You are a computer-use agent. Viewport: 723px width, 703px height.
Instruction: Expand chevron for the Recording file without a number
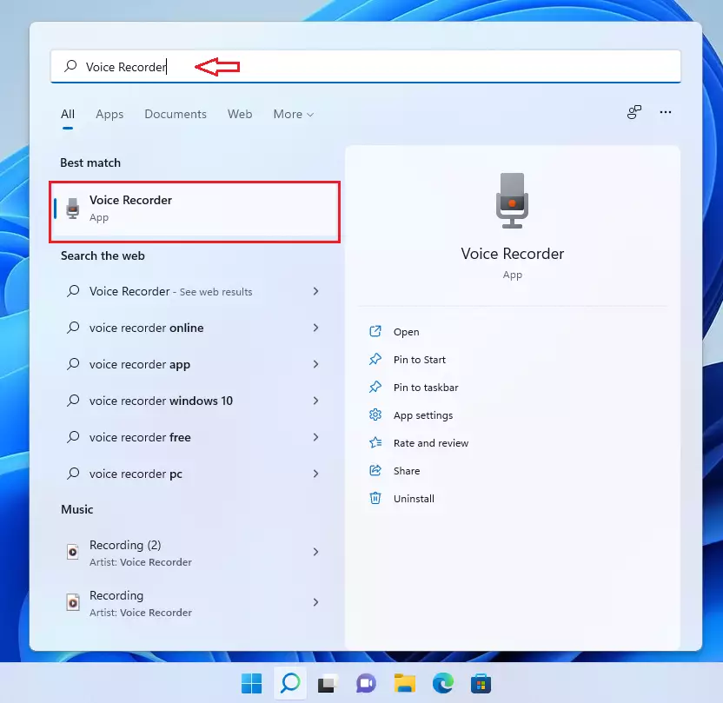315,602
